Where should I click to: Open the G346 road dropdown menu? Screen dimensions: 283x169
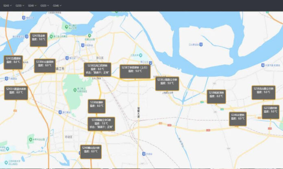click(x=57, y=6)
